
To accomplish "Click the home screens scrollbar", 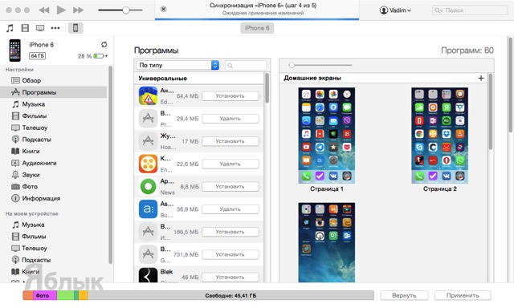I will (x=491, y=111).
